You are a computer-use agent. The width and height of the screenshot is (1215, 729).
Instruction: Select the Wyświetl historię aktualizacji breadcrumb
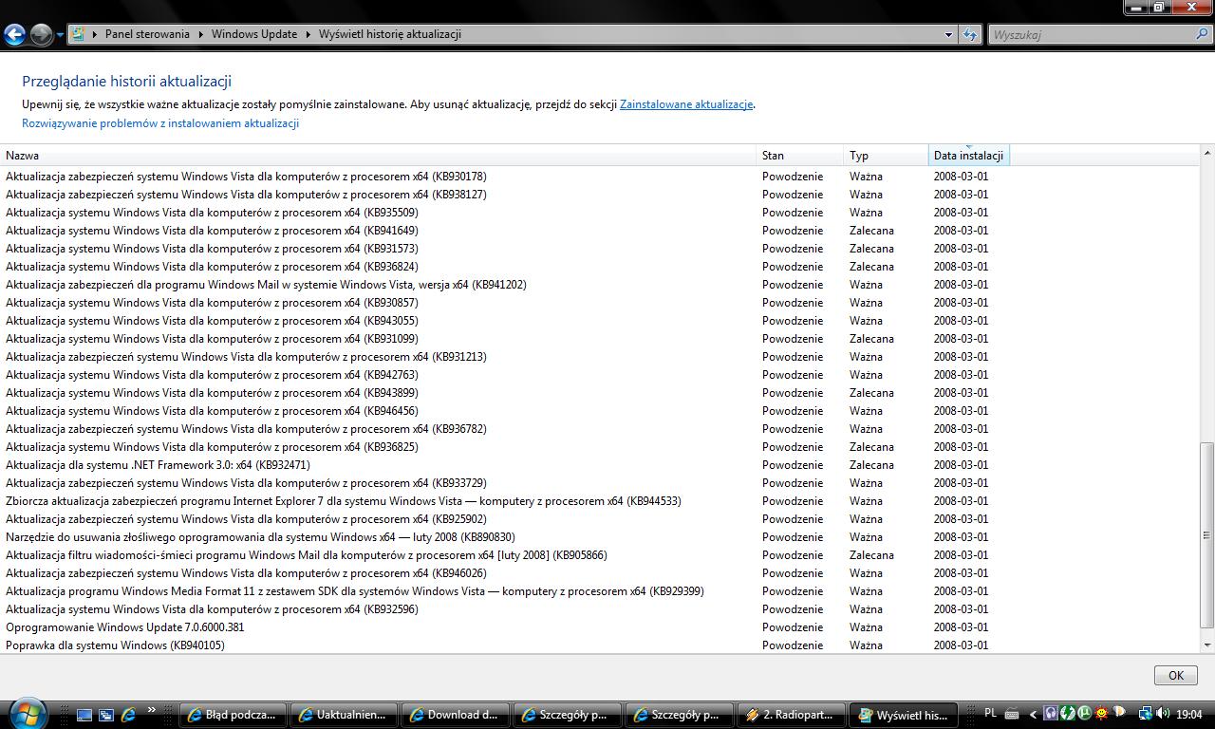[x=390, y=34]
